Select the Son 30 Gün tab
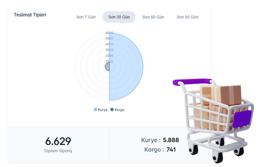Screen dimensions: 260x167 click(119, 17)
